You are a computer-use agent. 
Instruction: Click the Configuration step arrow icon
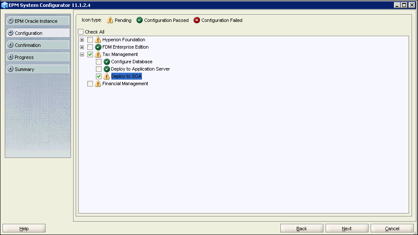click(11, 33)
